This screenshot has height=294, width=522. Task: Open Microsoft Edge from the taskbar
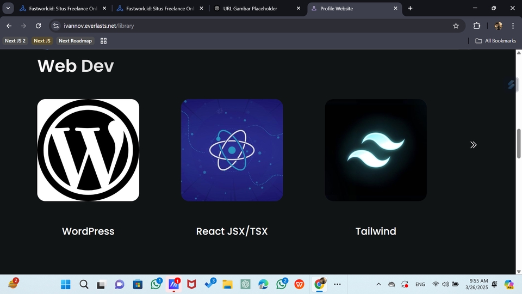pyautogui.click(x=263, y=284)
